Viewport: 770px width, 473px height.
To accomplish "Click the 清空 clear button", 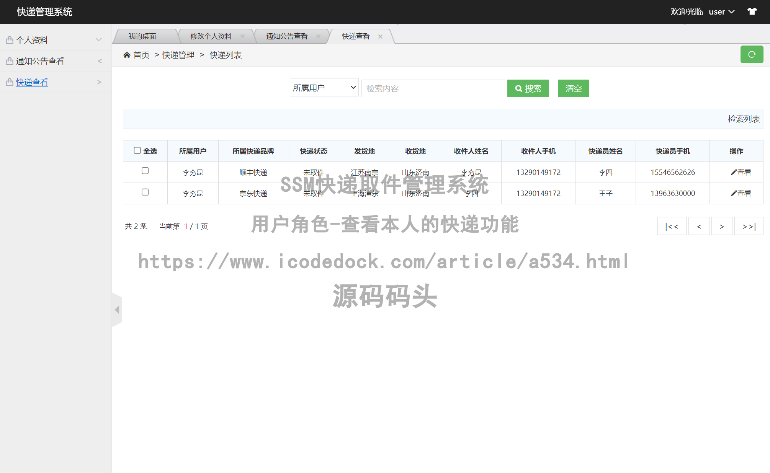I will coord(574,88).
